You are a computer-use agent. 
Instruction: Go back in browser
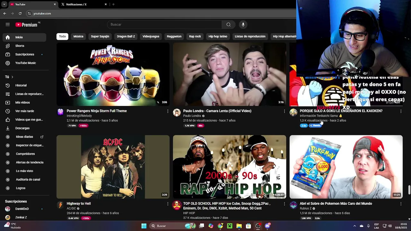point(4,13)
